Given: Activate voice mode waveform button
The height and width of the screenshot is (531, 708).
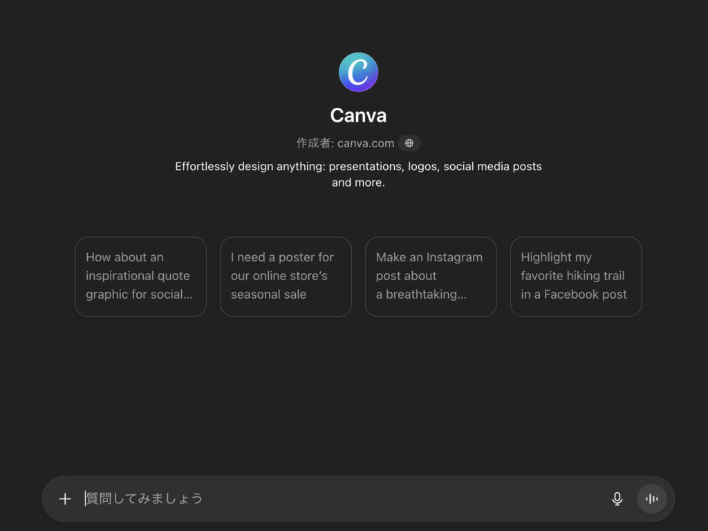Looking at the screenshot, I should (651, 499).
